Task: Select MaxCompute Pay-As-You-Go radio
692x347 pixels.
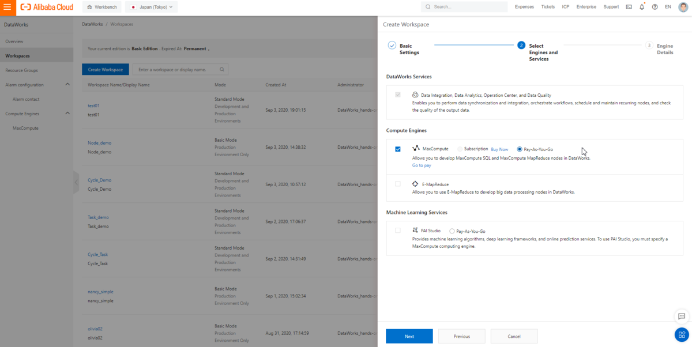Action: click(520, 149)
